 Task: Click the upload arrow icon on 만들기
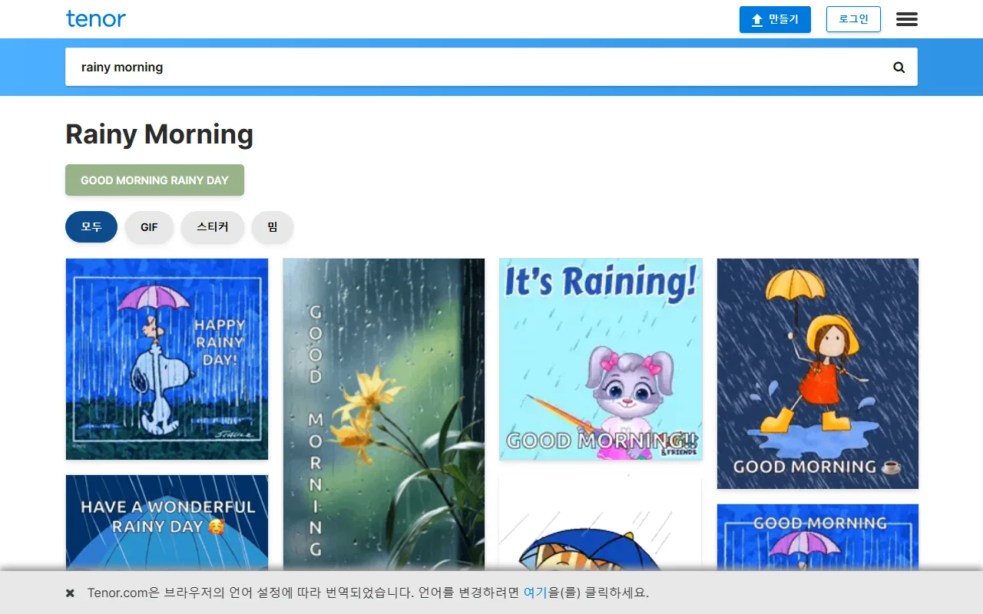(757, 20)
